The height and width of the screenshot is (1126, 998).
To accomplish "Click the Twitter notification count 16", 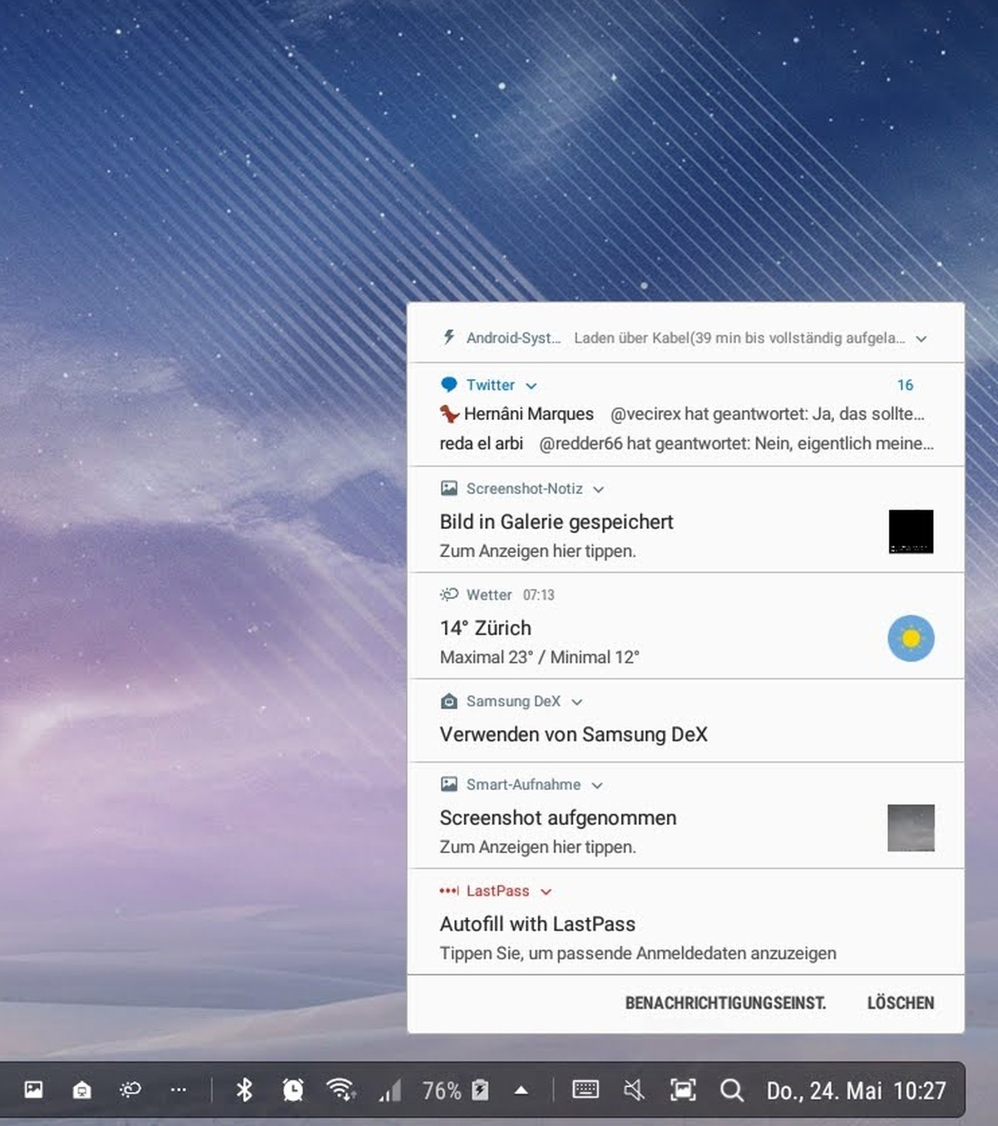I will tap(905, 385).
